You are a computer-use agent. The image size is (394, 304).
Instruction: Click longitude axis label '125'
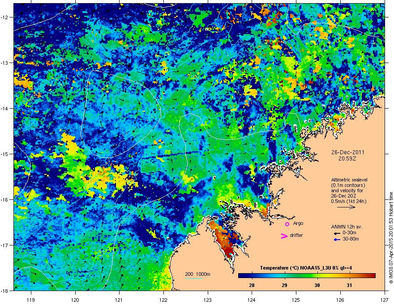tap(296, 300)
